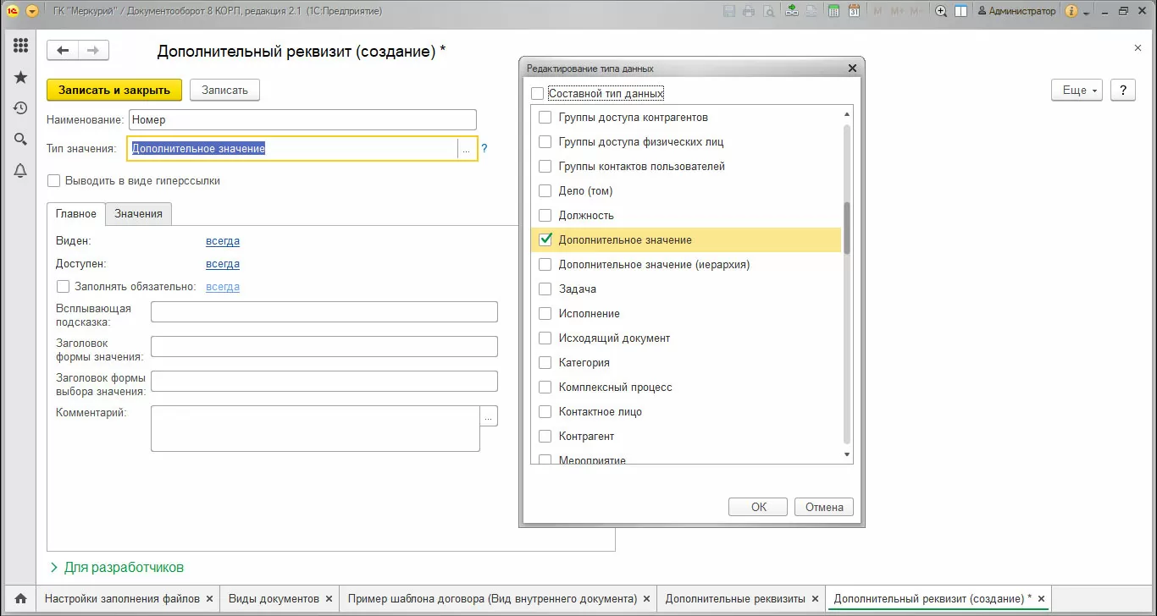
Task: Close the Дополнительный реквизит form with X
Action: point(1138,49)
